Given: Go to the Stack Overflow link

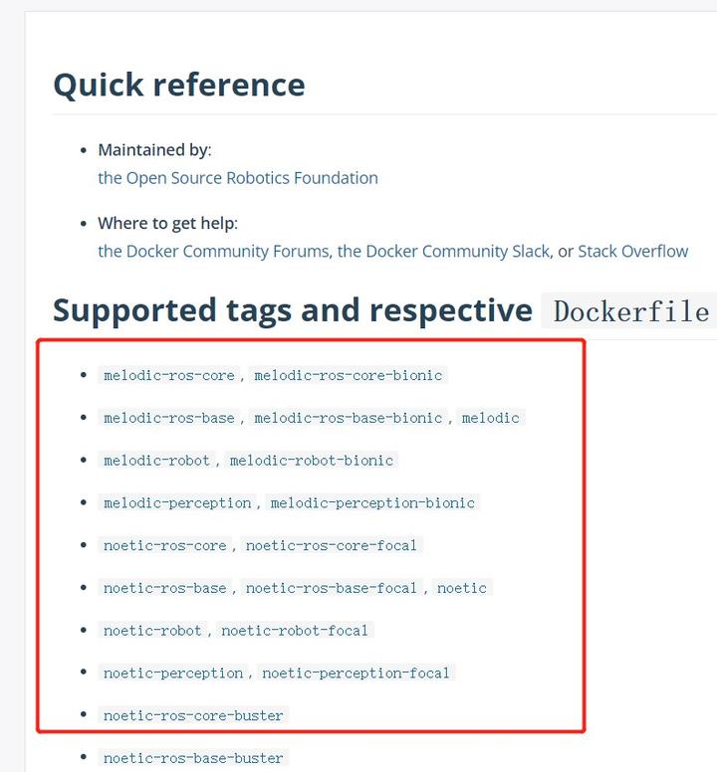Looking at the screenshot, I should point(632,251).
